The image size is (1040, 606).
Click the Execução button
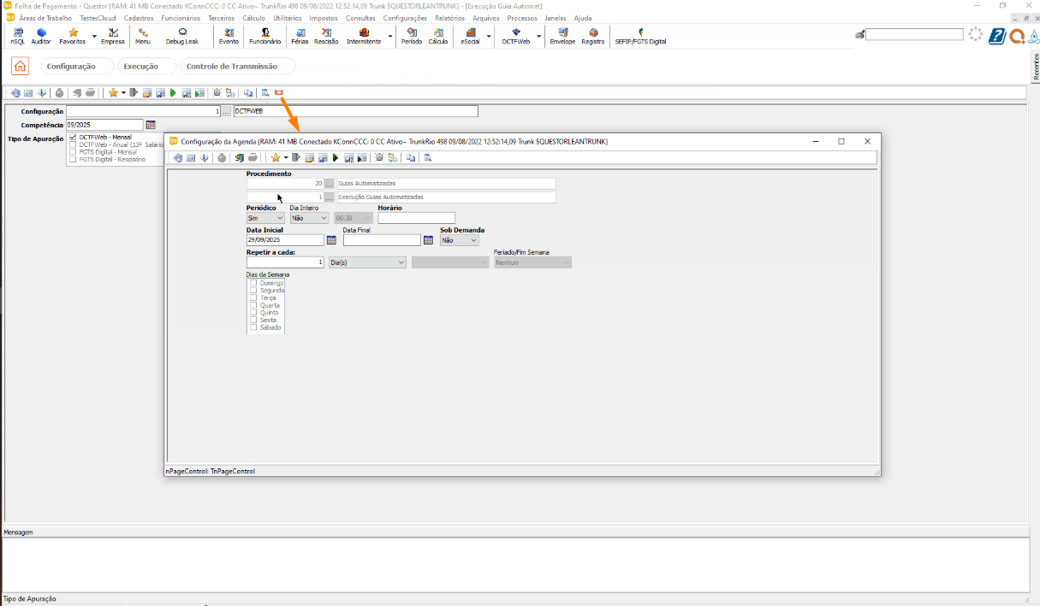coord(141,67)
